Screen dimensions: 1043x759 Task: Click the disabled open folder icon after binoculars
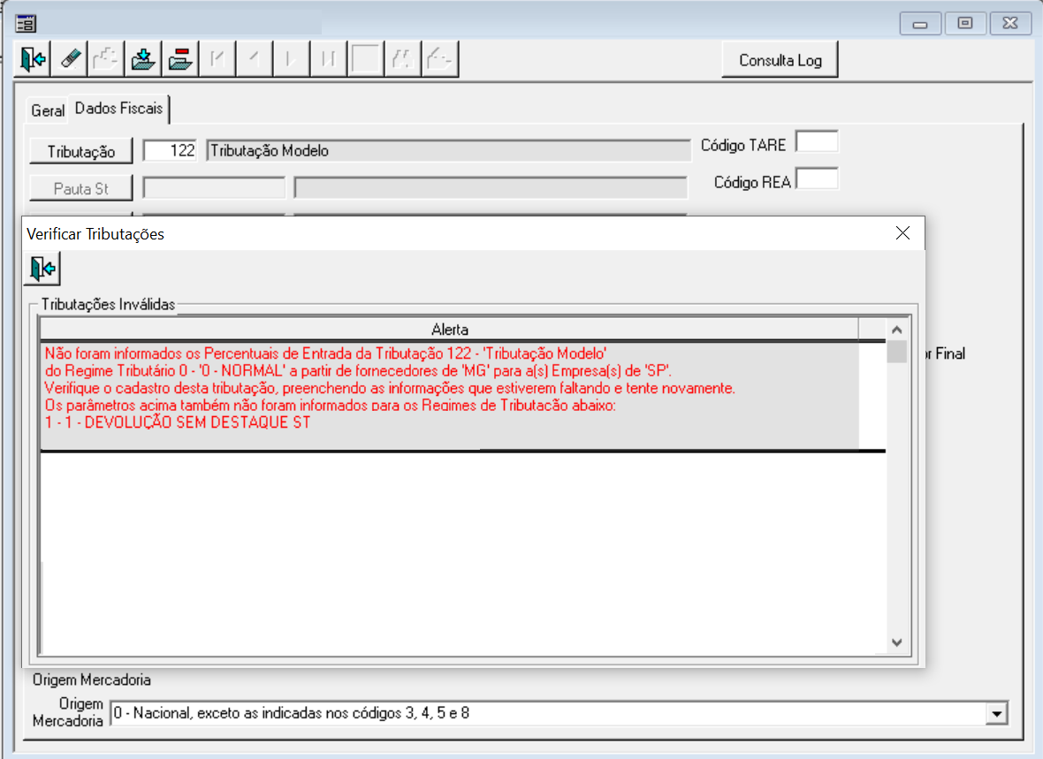(439, 59)
